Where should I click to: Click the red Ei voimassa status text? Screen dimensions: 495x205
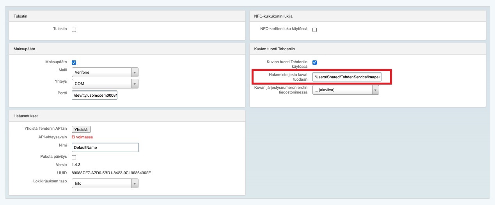click(x=82, y=137)
